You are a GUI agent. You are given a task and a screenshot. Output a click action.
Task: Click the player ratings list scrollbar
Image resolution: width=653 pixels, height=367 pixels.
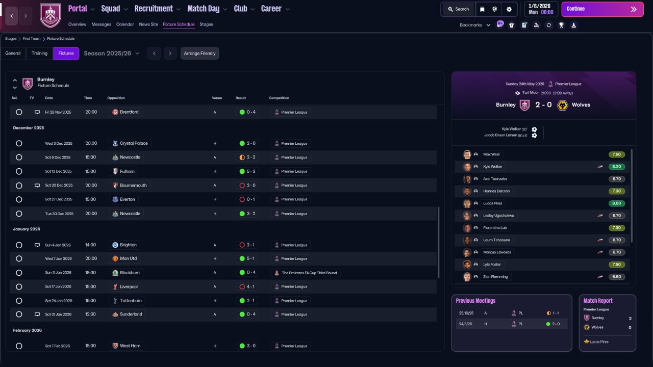click(x=632, y=196)
